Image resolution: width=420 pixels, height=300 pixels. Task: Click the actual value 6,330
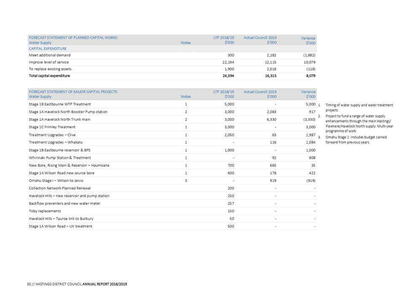(271, 119)
